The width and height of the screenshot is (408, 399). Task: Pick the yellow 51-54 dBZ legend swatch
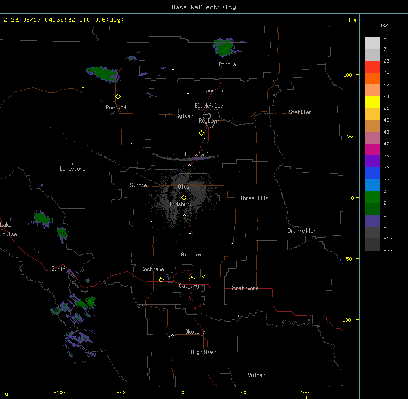372,102
